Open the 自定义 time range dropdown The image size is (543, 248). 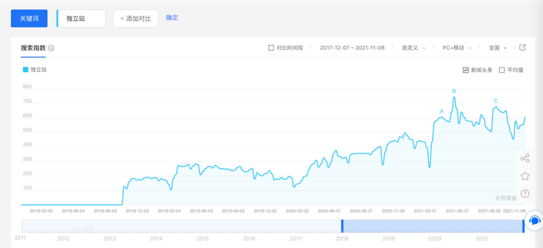[x=413, y=48]
